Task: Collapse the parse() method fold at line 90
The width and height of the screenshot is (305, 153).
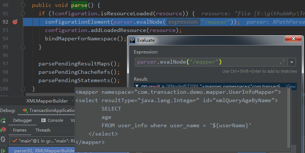Action: 23,5
